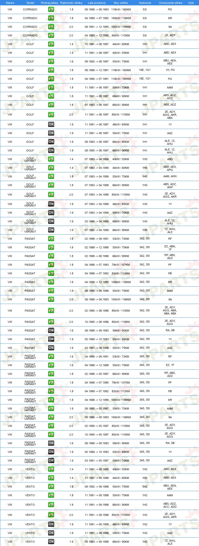Click the Rodzaj paliwa column header
The height and width of the screenshot is (546, 199).
click(49, 3)
